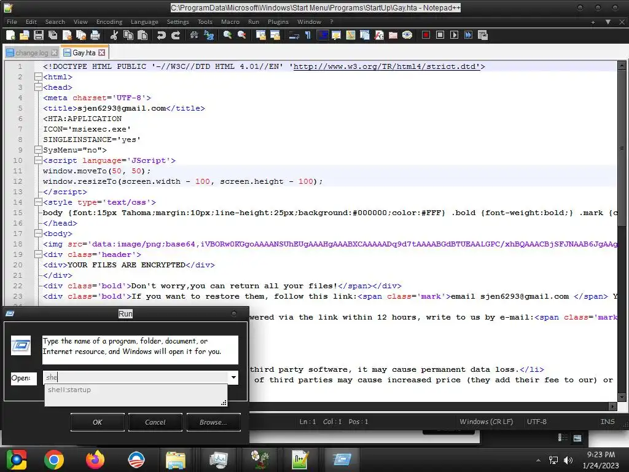
Task: Save the current file with the floppy icon
Action: (x=39, y=35)
